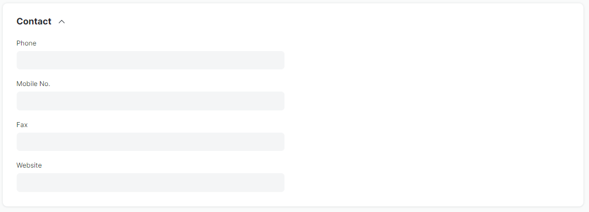
Task: Focus the Phone input field
Action: click(x=150, y=60)
